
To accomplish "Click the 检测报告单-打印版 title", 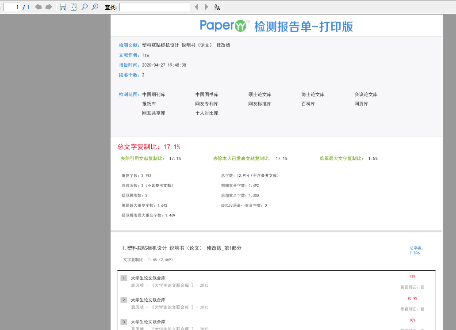I will [303, 27].
